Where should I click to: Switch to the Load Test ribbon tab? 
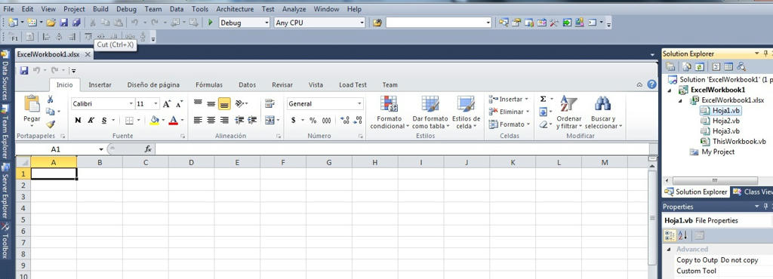[x=353, y=84]
